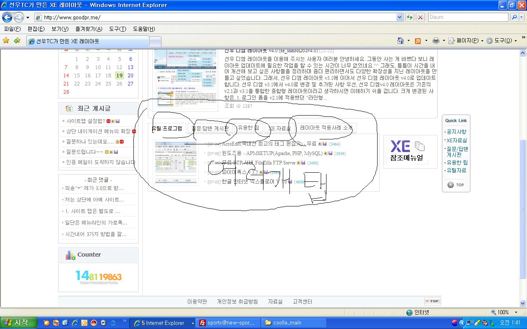Viewport: 527px width, 329px height.
Task: Open the 5 Internet Explorer taskbar group
Action: [x=163, y=323]
